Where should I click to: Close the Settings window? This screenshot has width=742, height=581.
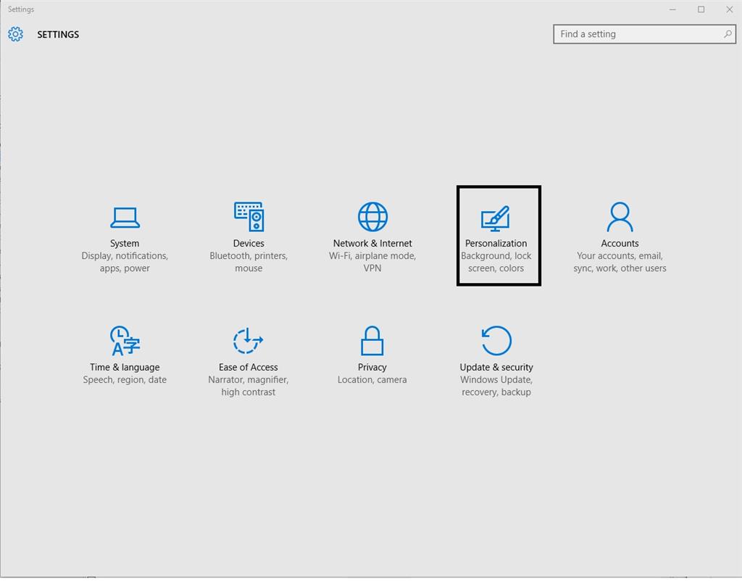point(730,9)
